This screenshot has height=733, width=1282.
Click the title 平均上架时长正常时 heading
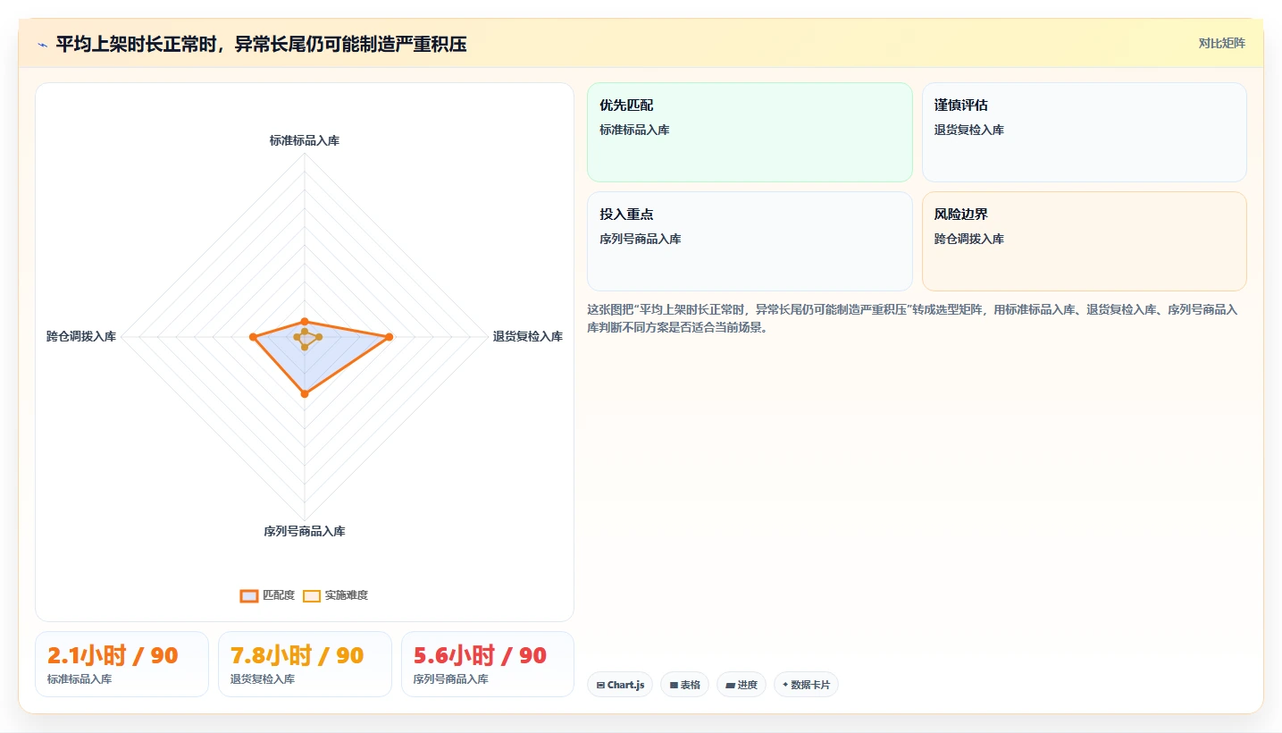point(261,44)
